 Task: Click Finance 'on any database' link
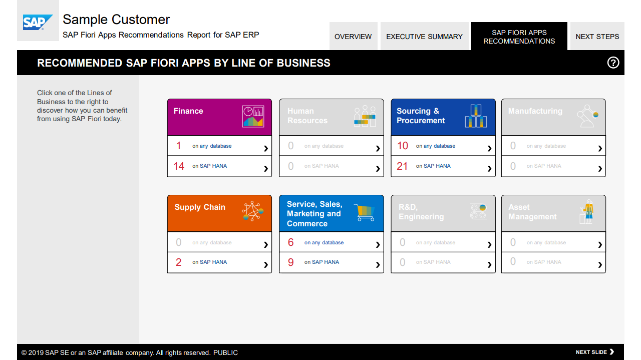(x=212, y=146)
